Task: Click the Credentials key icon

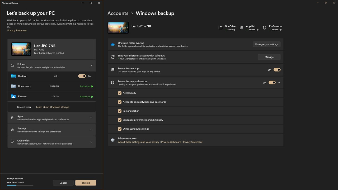Action: click(x=12, y=142)
